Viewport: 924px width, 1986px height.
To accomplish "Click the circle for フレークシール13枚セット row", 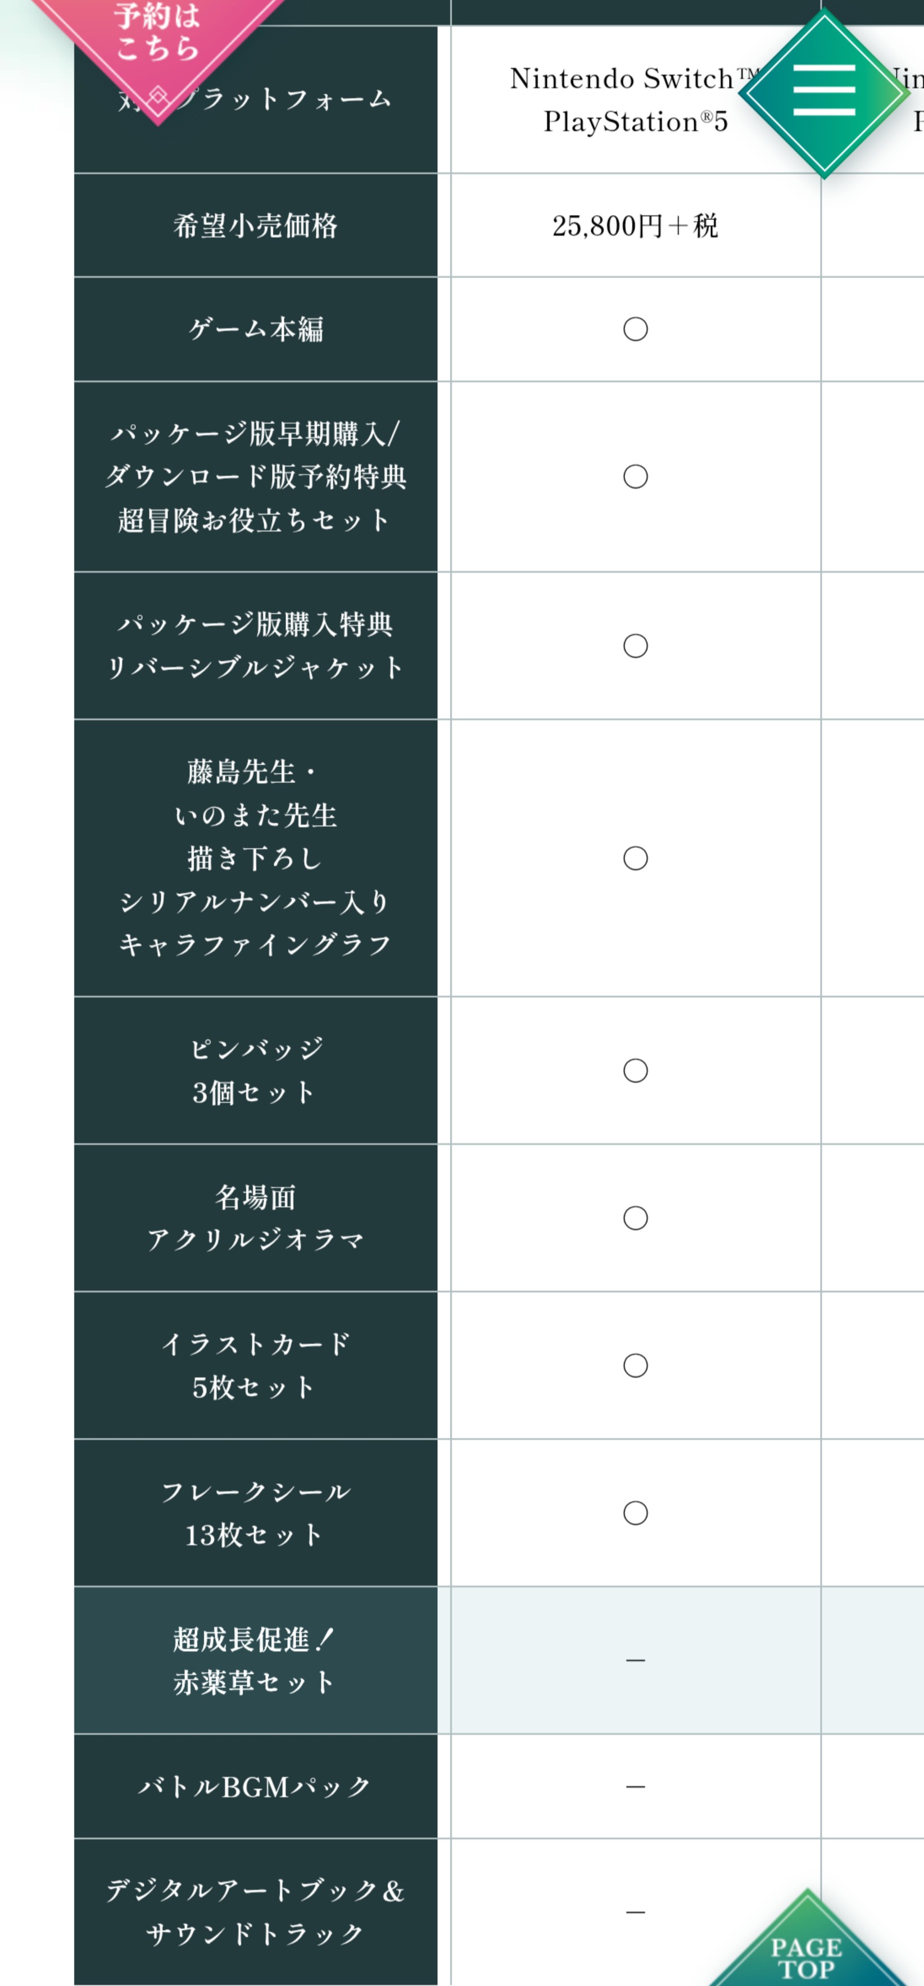I will (x=636, y=1512).
